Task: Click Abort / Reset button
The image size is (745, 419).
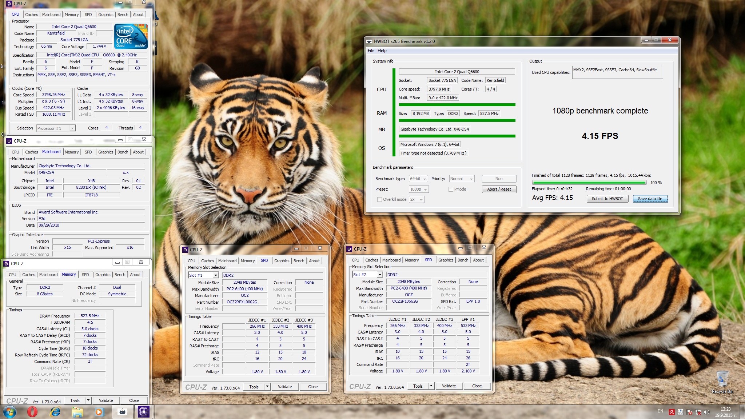Action: pos(499,189)
